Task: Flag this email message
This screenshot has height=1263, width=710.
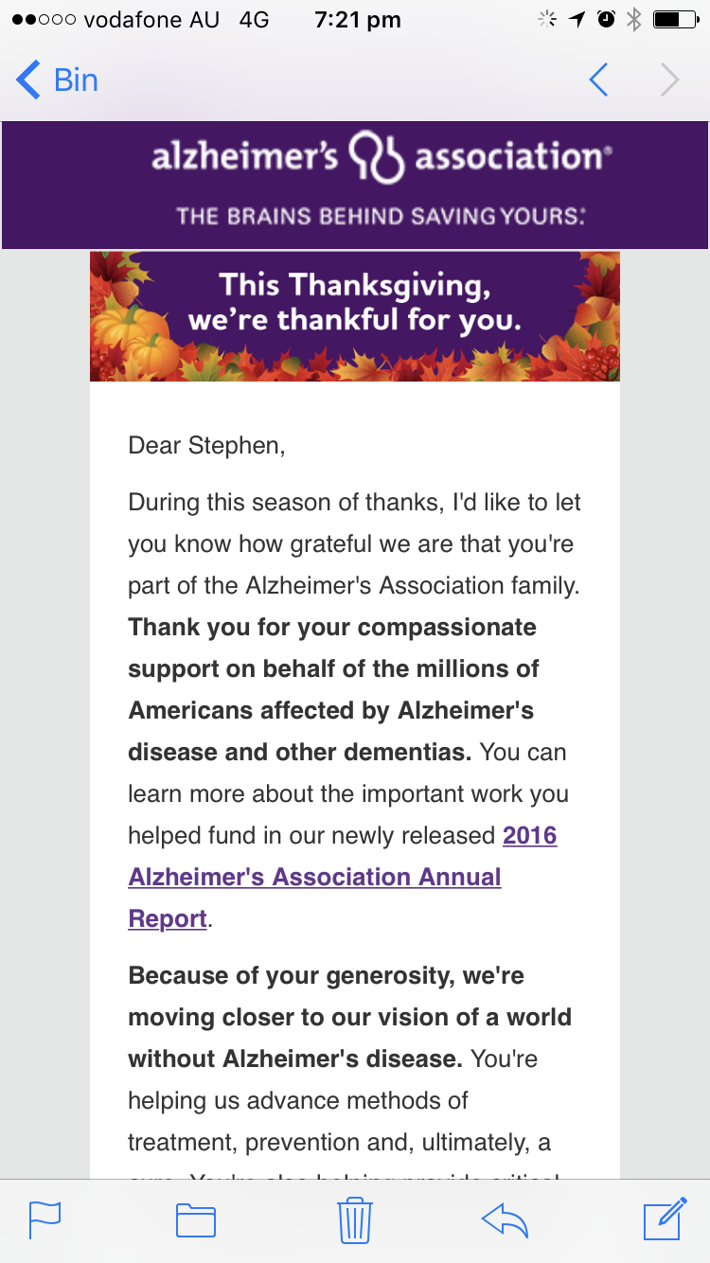Action: point(44,1219)
